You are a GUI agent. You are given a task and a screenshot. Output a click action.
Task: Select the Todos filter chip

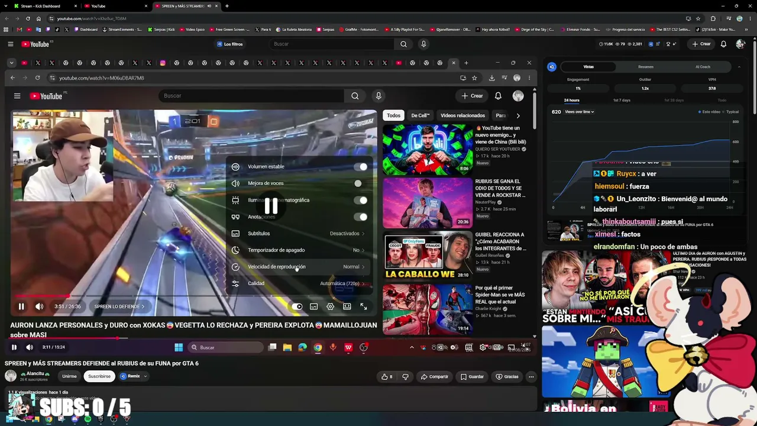coord(393,115)
